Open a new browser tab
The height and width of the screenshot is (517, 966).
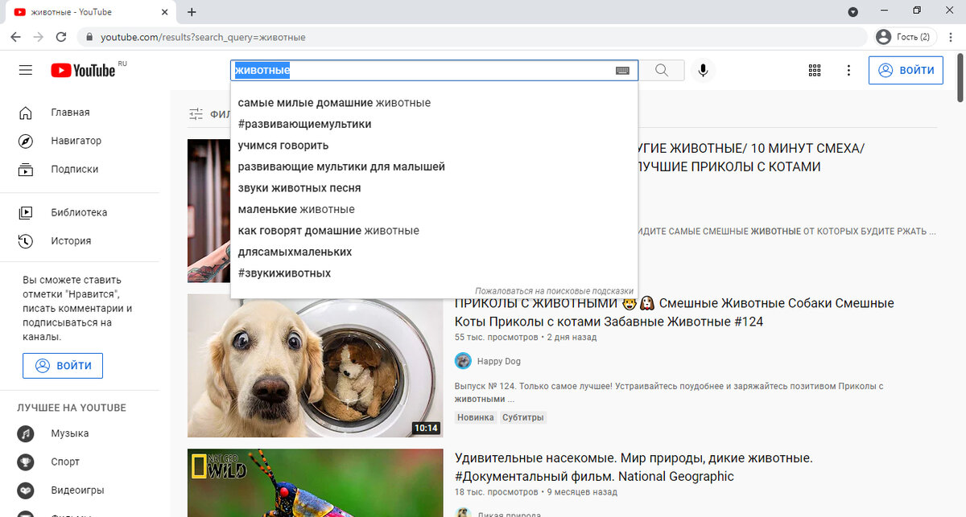click(191, 11)
